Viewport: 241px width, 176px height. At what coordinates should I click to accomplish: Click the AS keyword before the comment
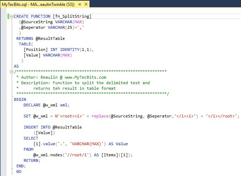(x=16, y=66)
